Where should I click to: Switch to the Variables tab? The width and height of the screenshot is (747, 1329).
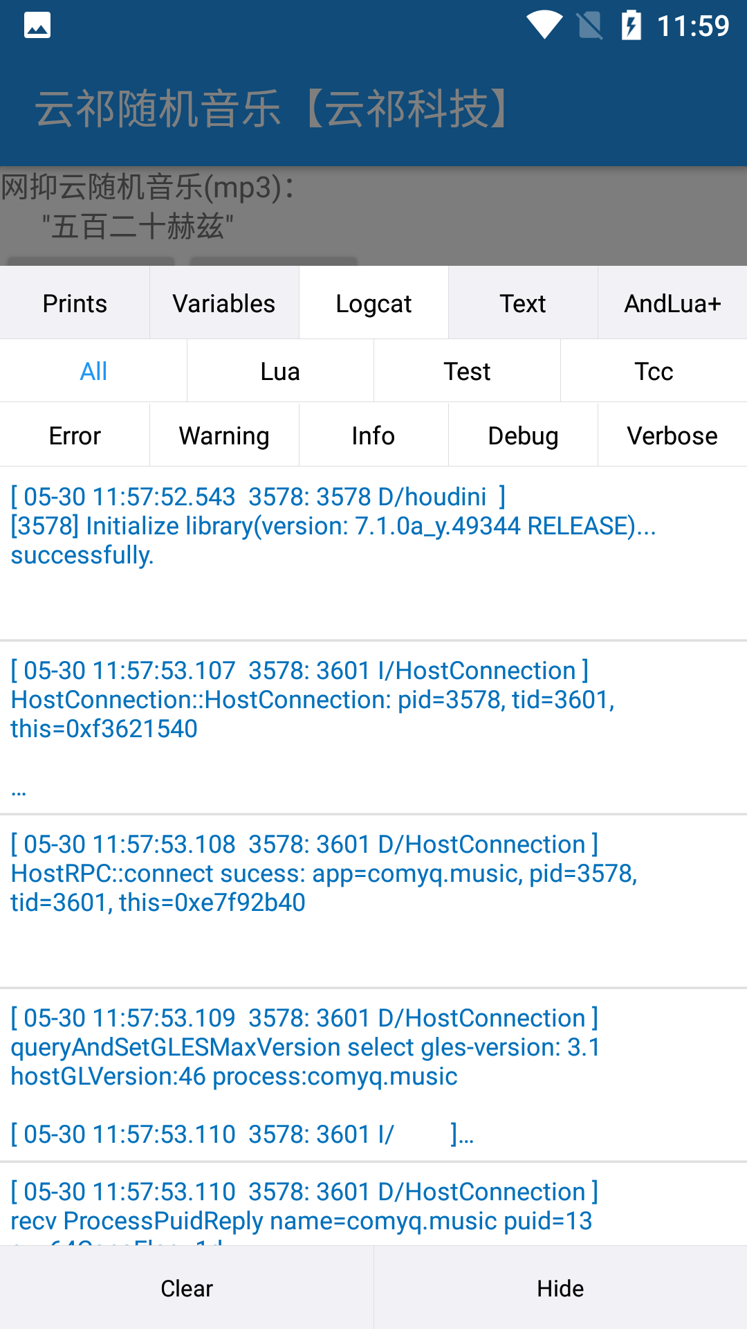click(x=224, y=303)
